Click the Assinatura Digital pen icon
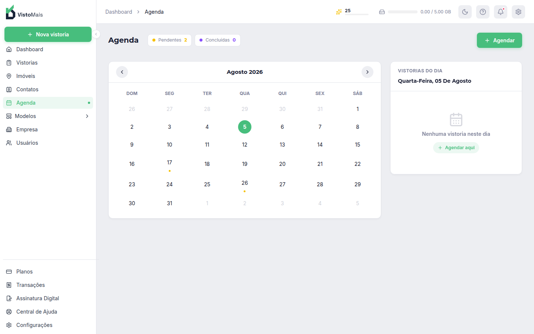 pos(9,298)
